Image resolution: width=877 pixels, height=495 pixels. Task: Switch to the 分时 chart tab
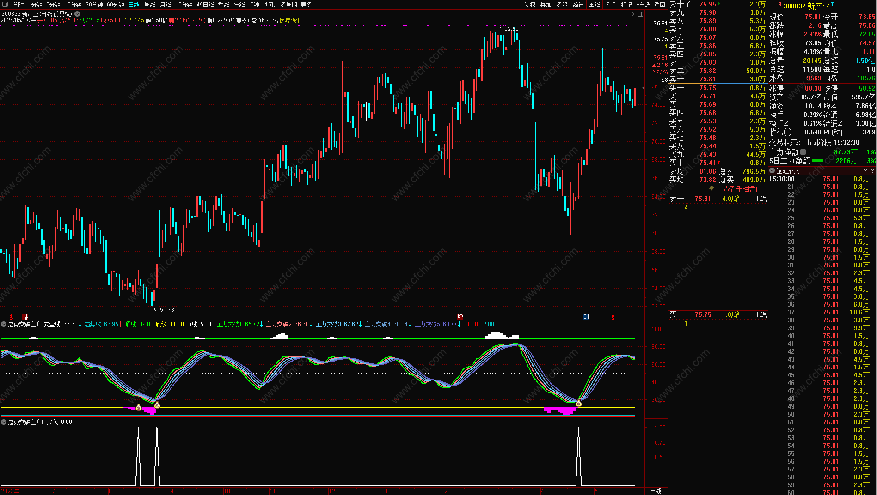pyautogui.click(x=18, y=5)
